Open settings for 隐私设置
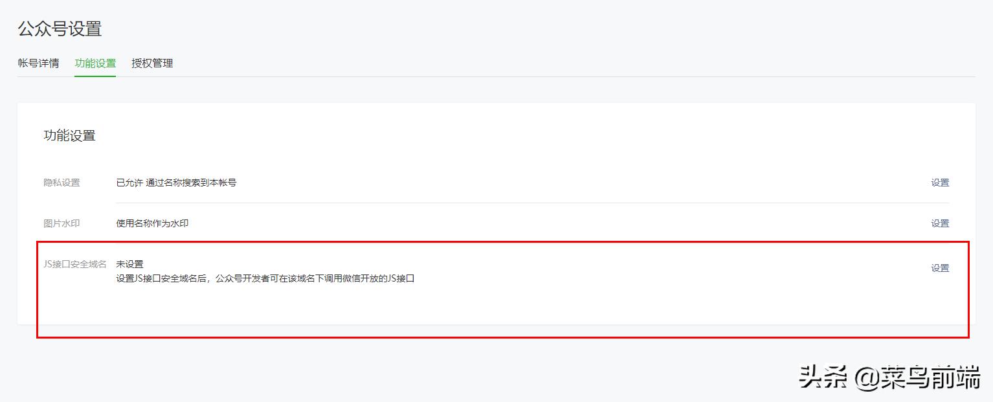Image resolution: width=993 pixels, height=402 pixels. coord(939,182)
